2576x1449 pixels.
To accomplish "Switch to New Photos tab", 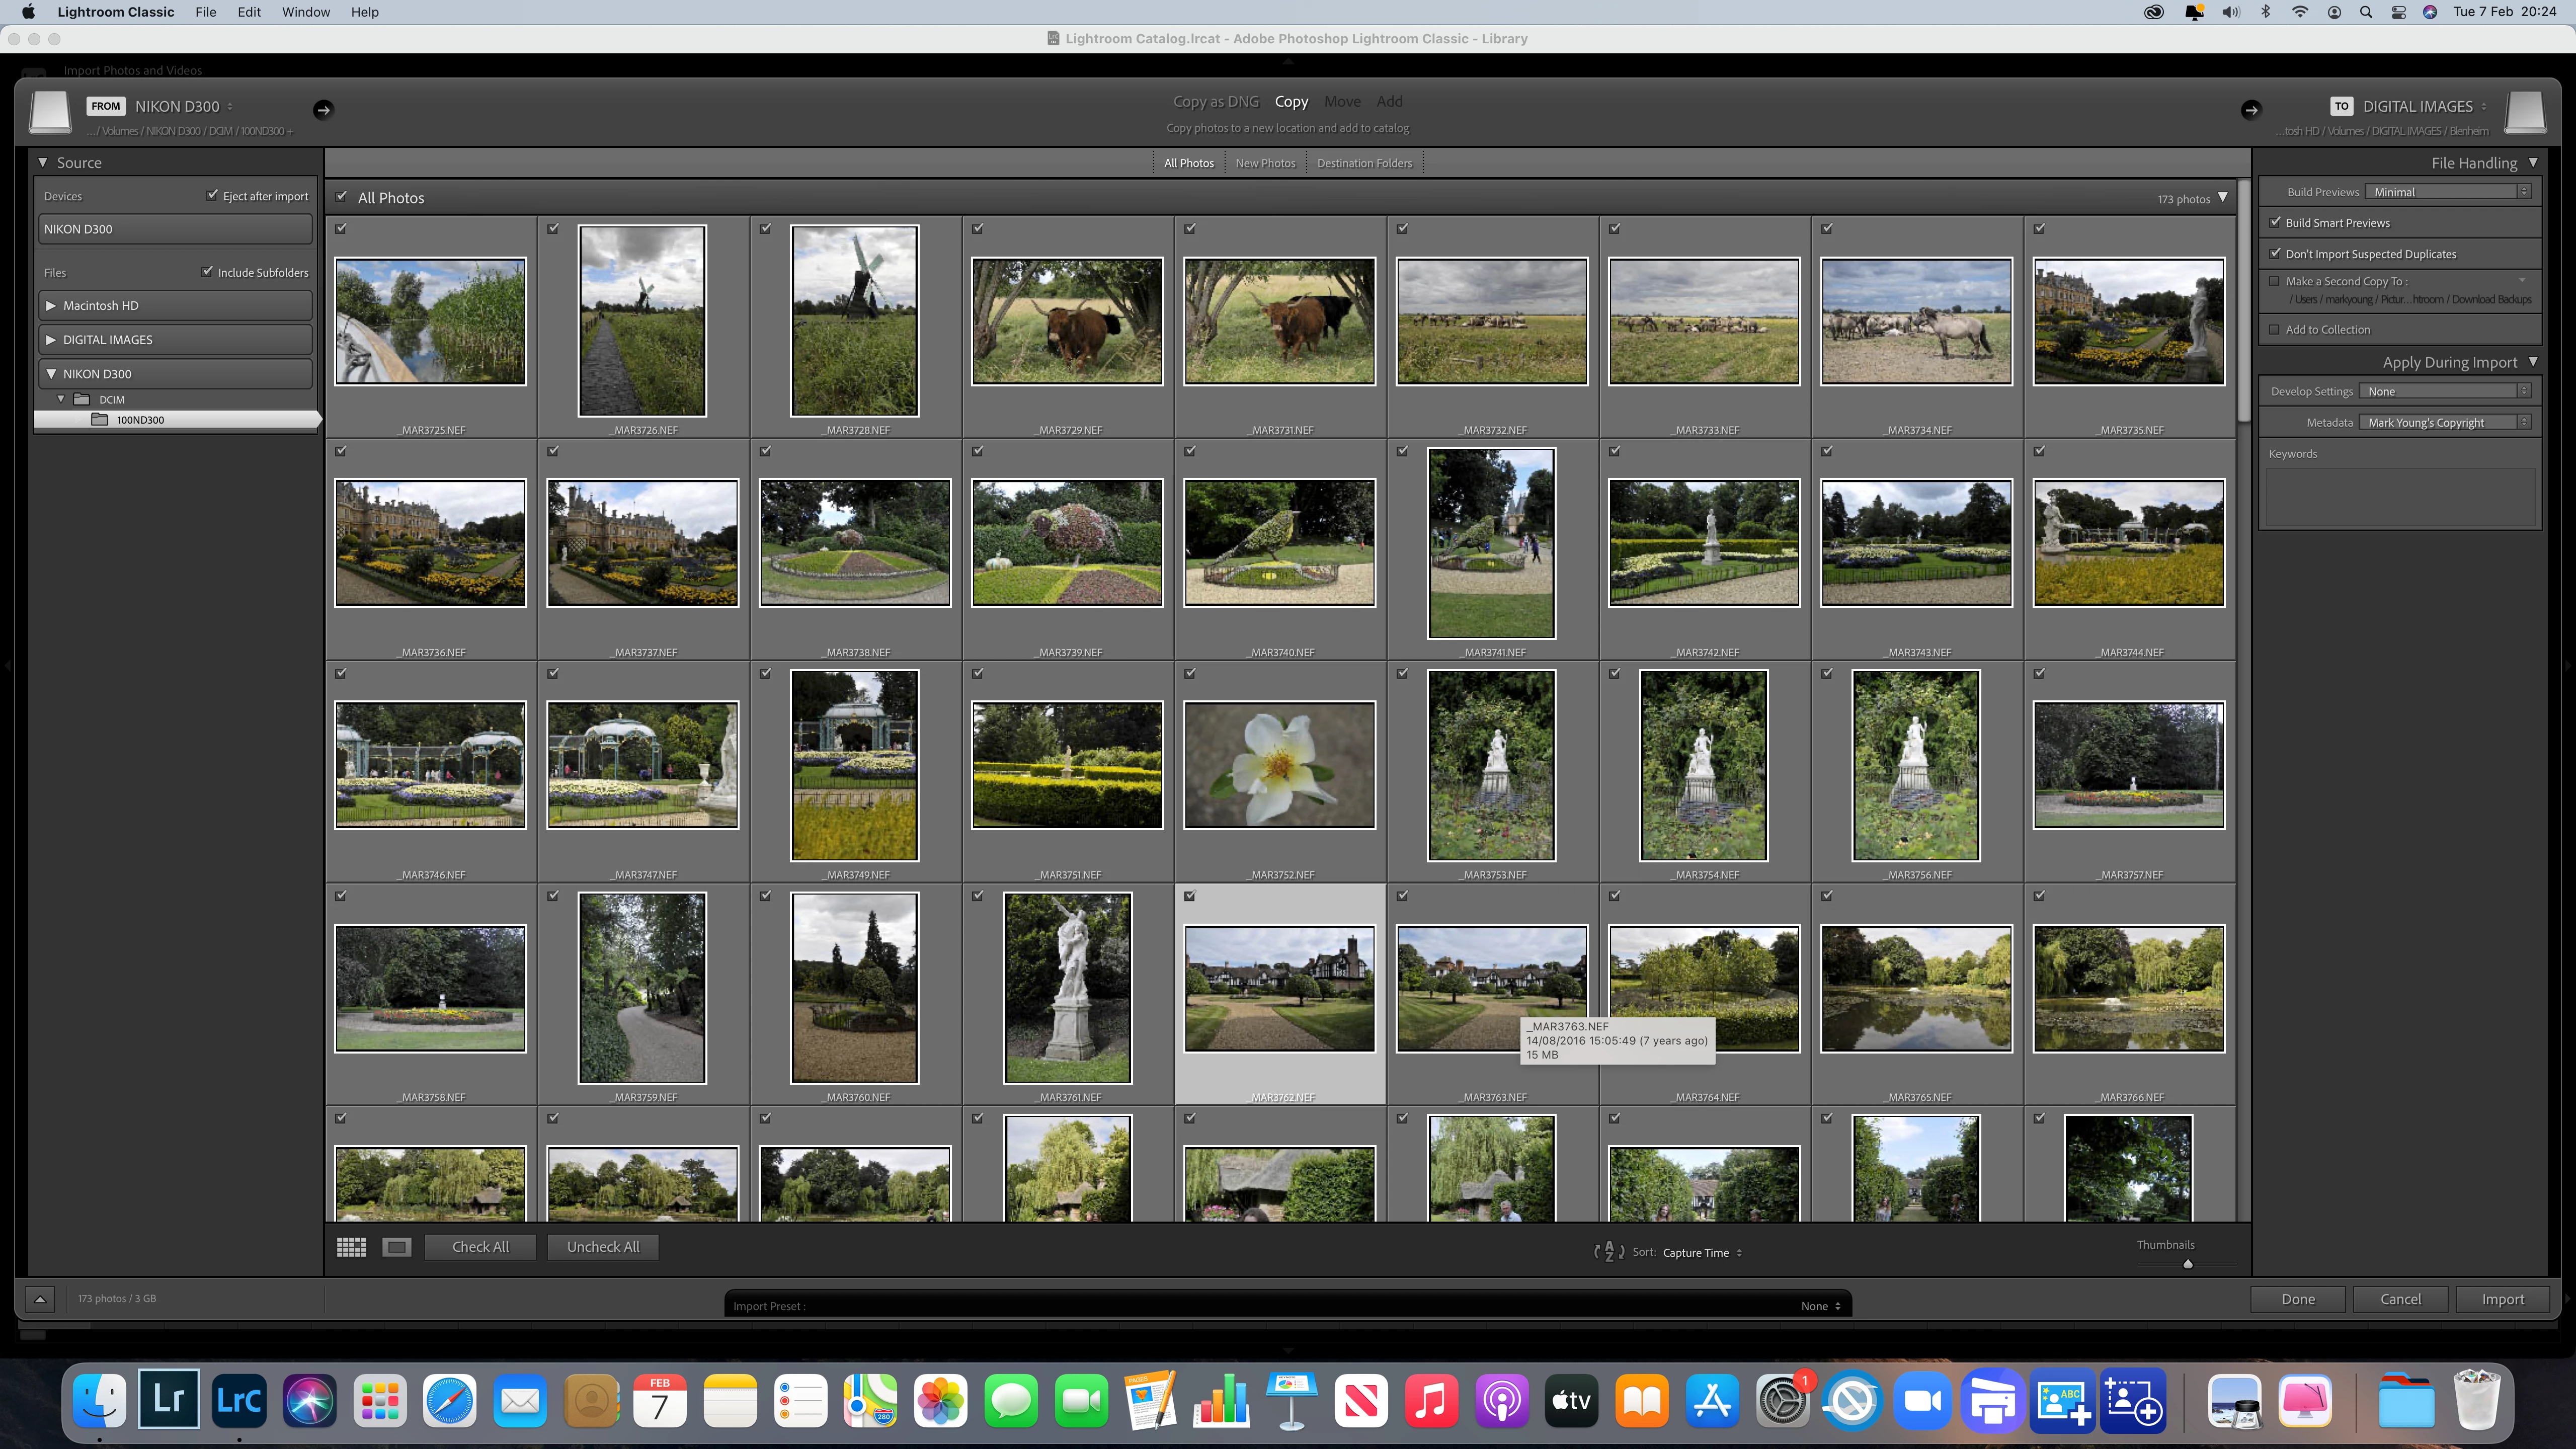I will click(x=1265, y=163).
